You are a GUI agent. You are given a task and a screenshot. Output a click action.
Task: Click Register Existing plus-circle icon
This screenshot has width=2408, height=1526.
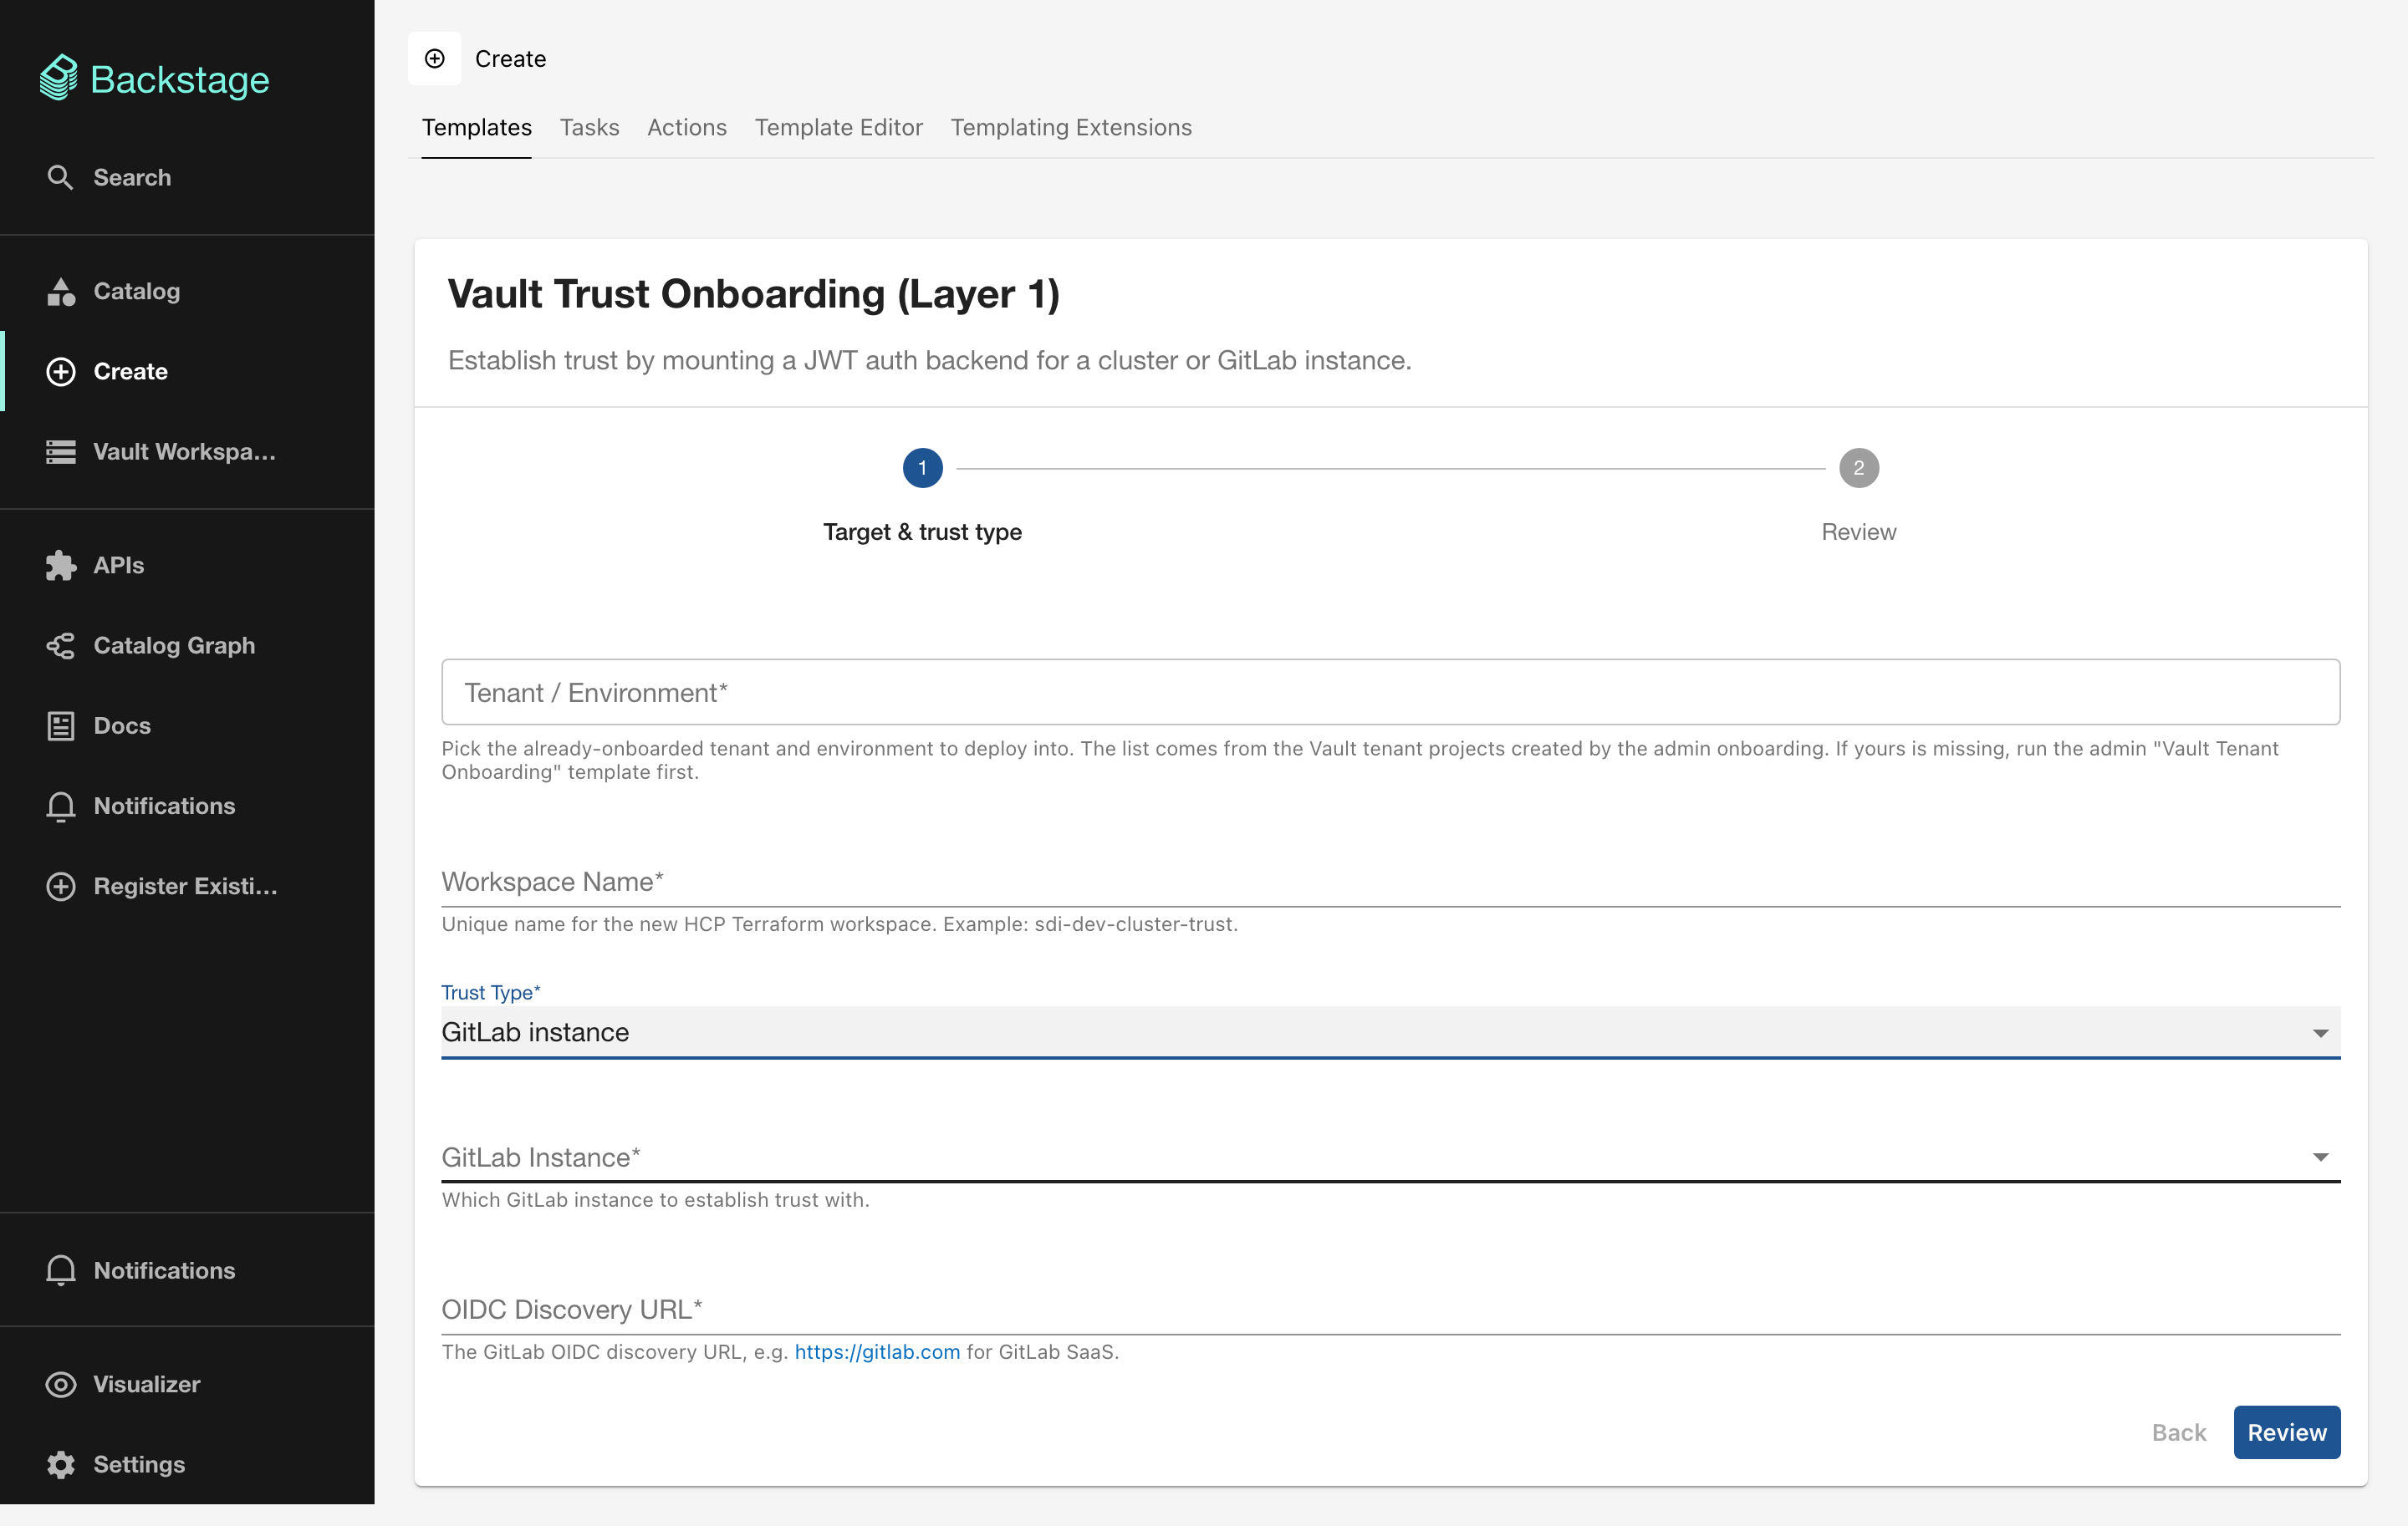coord(61,887)
